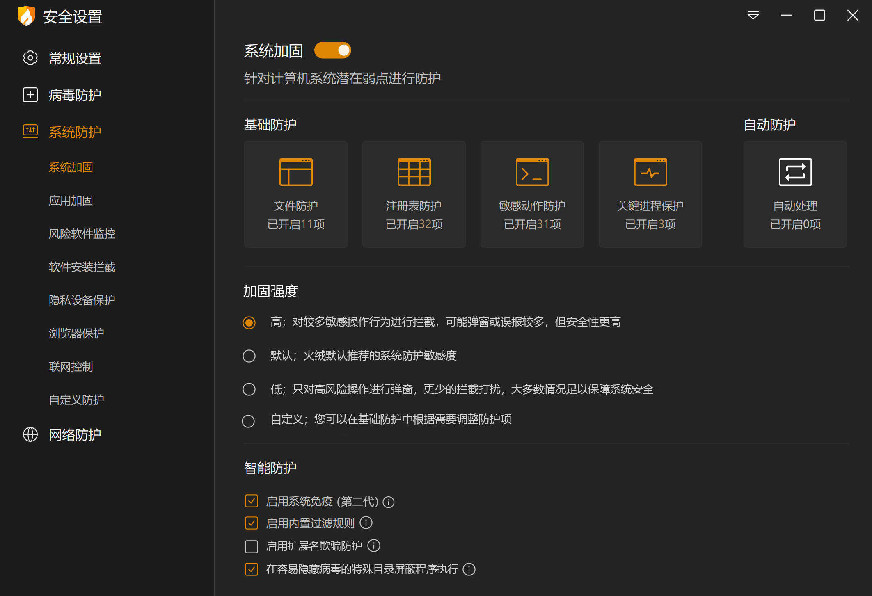872x596 pixels.
Task: Open 关键进程保护 via its monitor icon
Action: tap(650, 172)
